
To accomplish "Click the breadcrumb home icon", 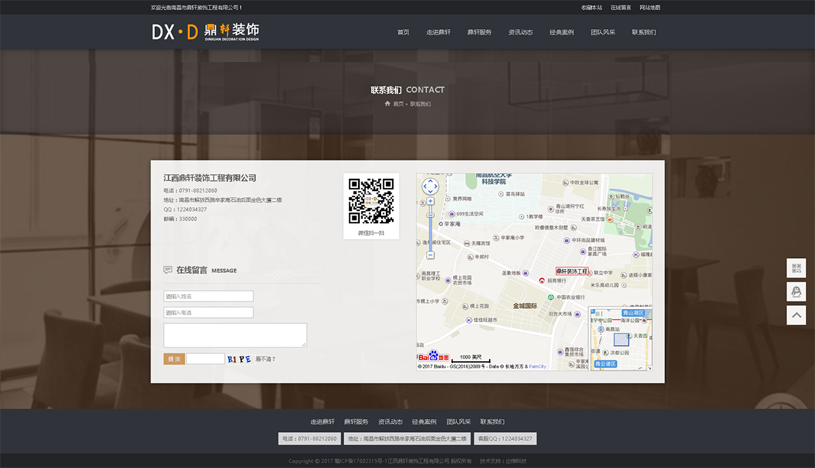I will pos(387,104).
